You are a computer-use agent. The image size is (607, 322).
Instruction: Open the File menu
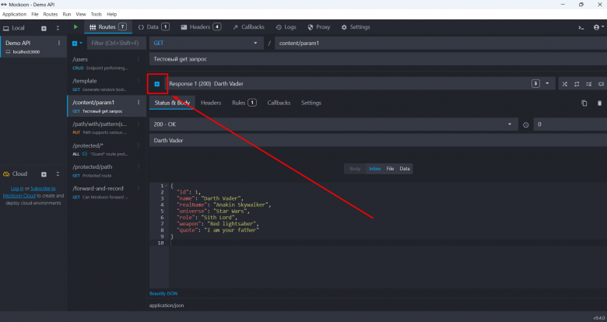click(x=35, y=14)
